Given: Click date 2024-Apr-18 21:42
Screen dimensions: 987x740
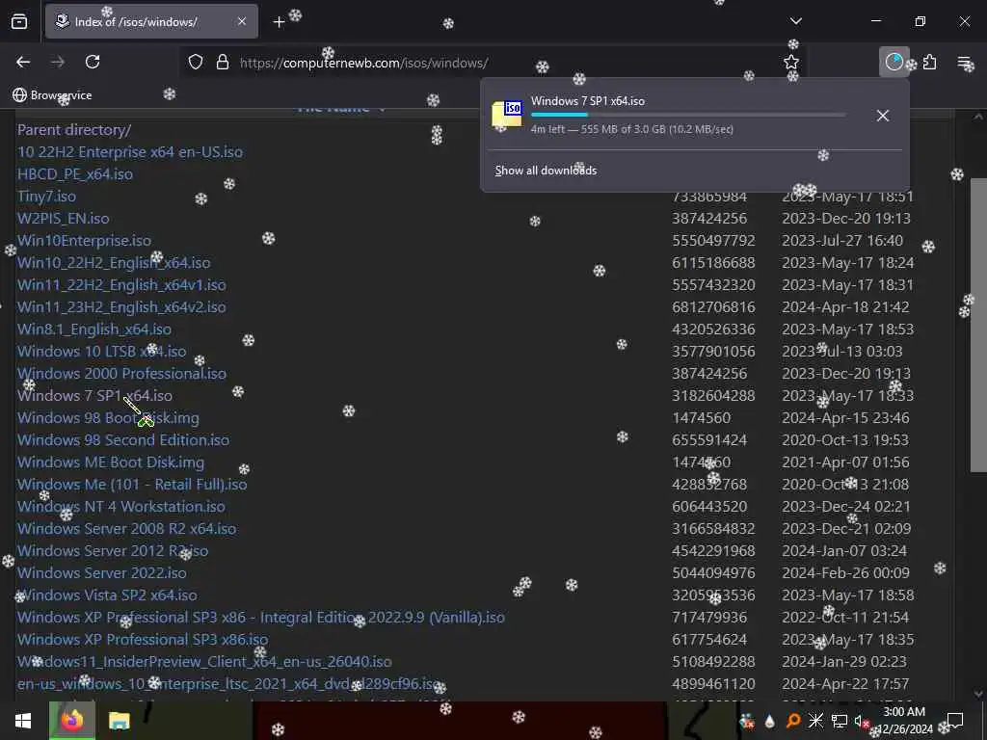Looking at the screenshot, I should [845, 306].
